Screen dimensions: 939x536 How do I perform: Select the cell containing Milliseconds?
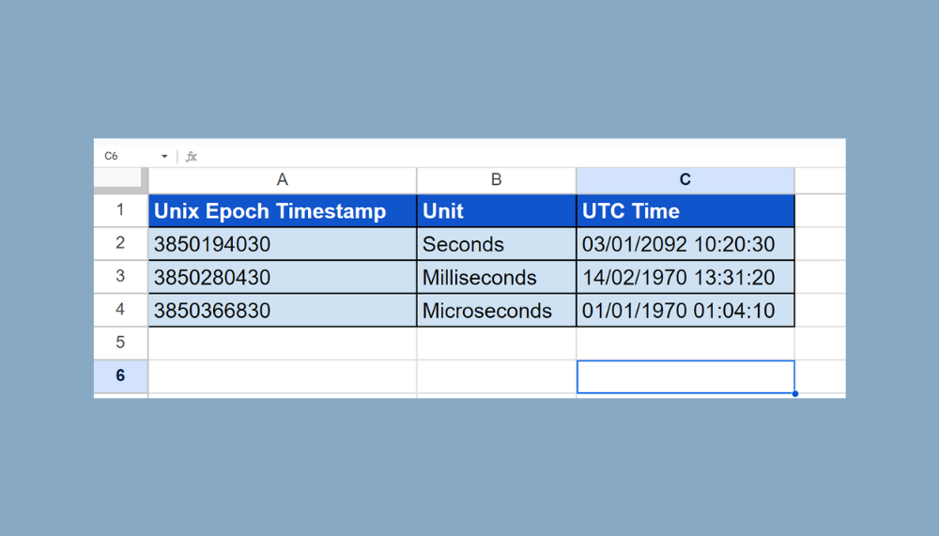pyautogui.click(x=496, y=278)
